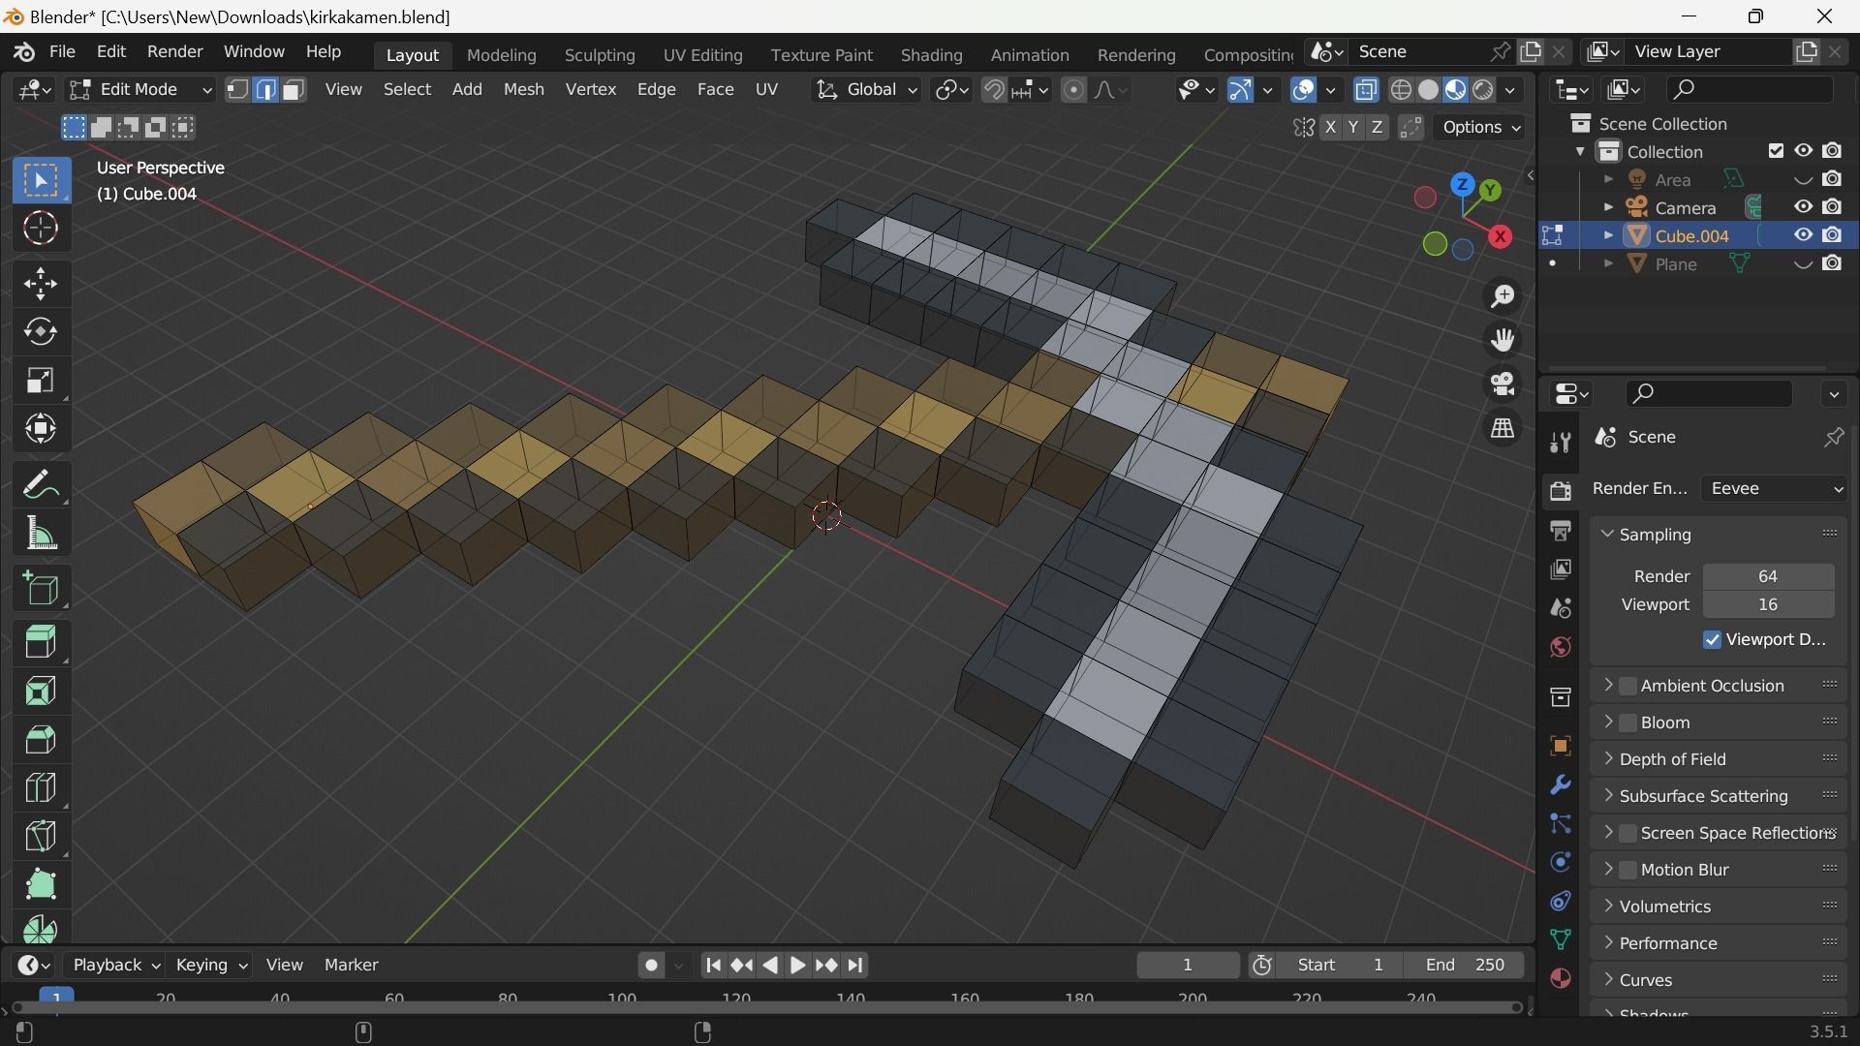Screen dimensions: 1860x1046
Task: Select the Annotate tool
Action: tap(41, 485)
